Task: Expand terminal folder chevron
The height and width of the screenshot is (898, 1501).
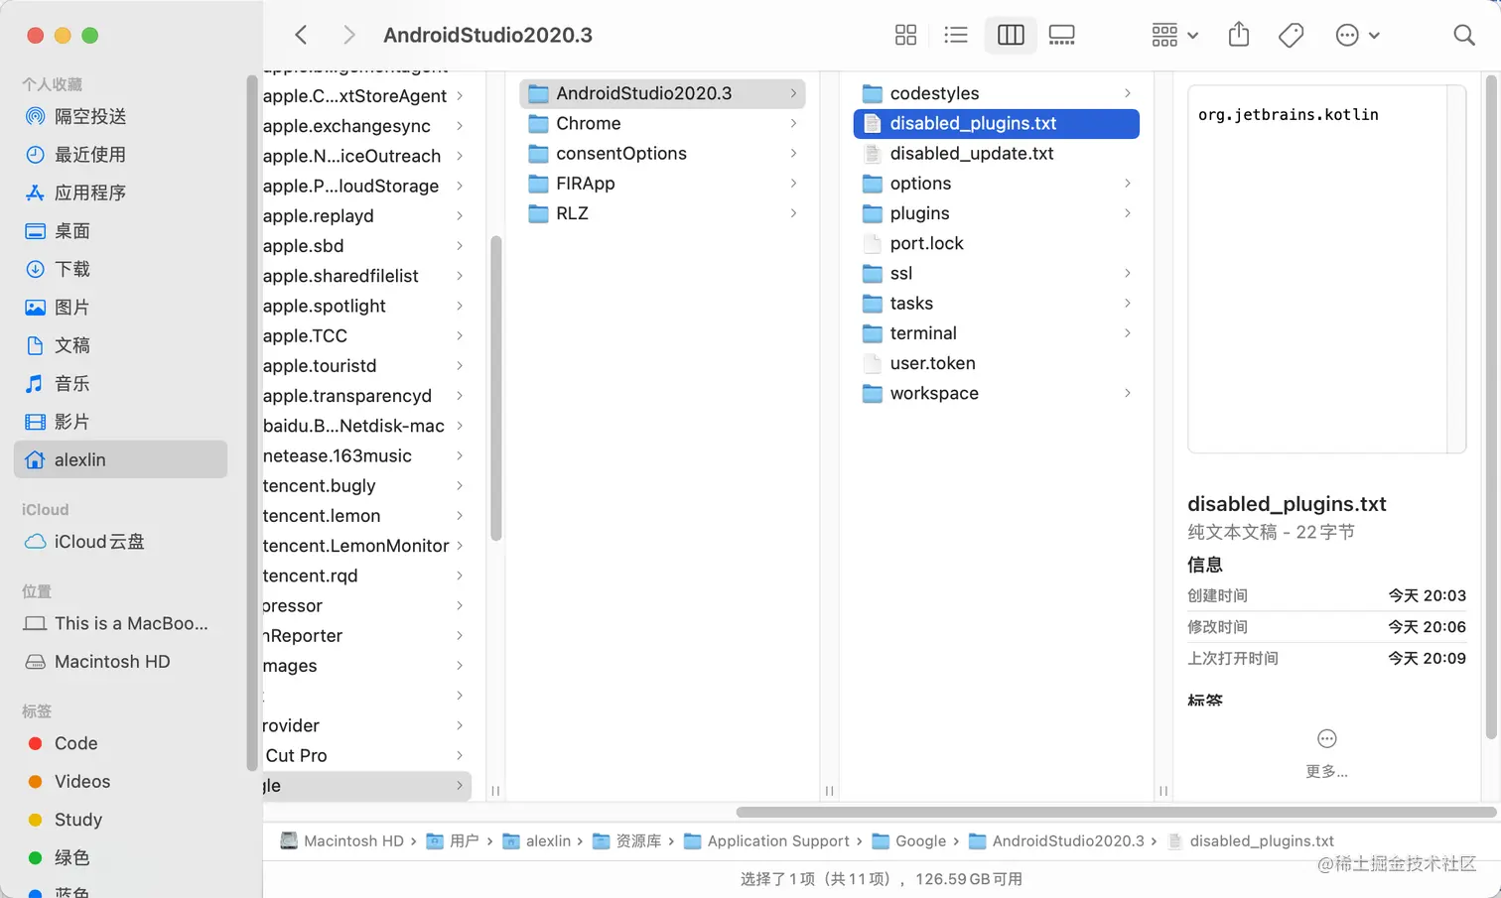Action: coord(1127,333)
